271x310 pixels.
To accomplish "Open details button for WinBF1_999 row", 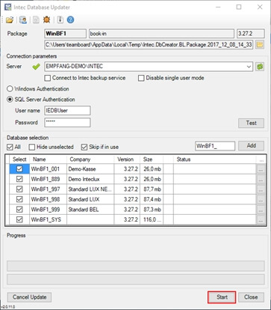I will [x=261, y=210].
